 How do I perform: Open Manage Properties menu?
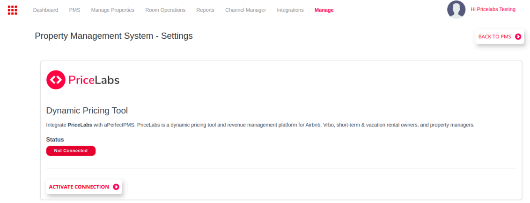[x=112, y=10]
